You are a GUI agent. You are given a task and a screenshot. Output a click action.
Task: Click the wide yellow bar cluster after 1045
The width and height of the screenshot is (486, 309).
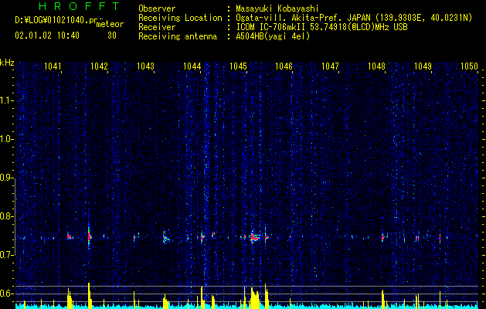pos(254,298)
